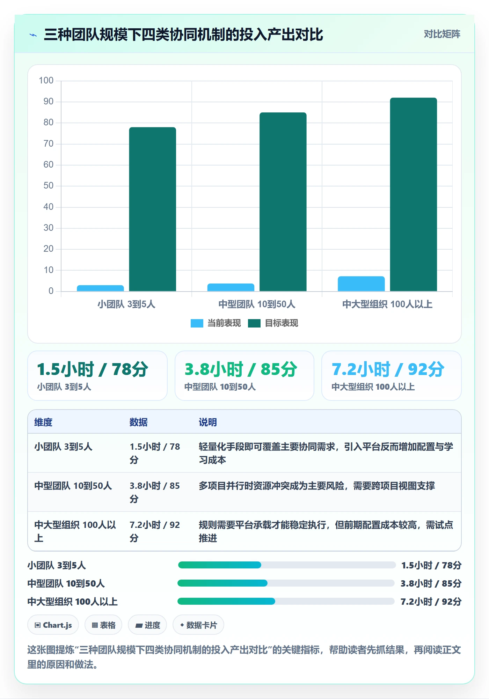
Task: Click the target bar for 中大型组织 100人以上
Action: click(x=414, y=194)
